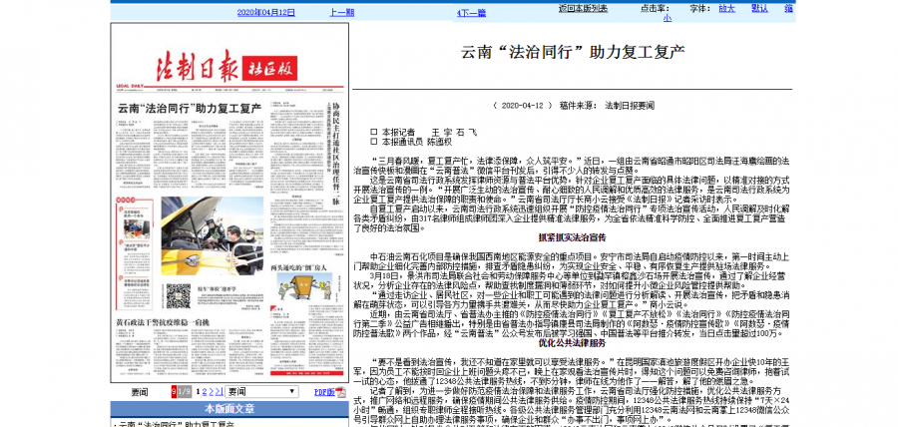Select the byline 本报通讯员 陈函权
898x427 pixels.
[x=411, y=142]
